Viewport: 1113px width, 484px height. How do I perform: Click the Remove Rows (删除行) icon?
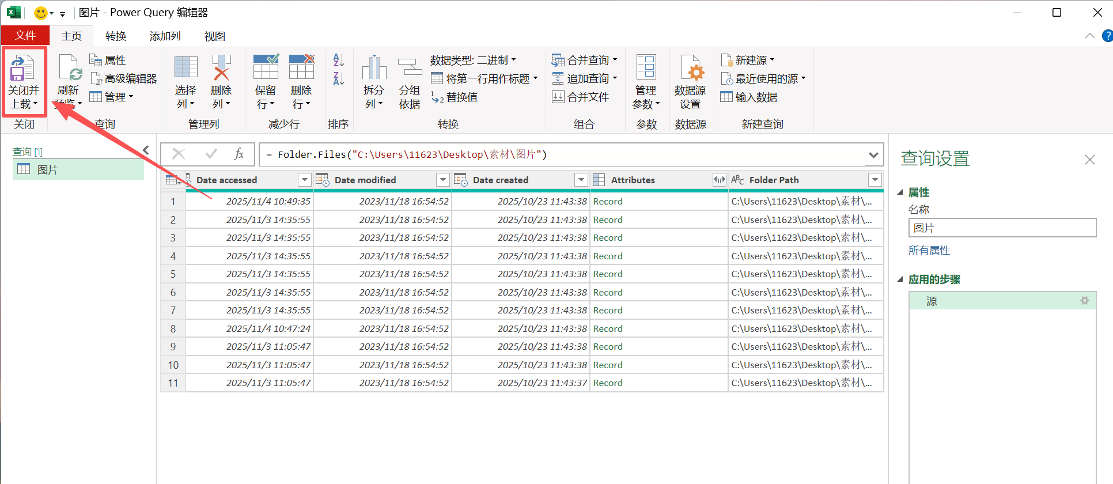(301, 67)
